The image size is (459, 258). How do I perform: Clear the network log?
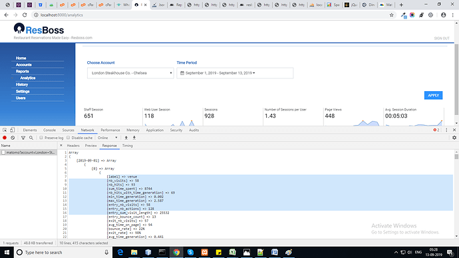click(x=13, y=138)
